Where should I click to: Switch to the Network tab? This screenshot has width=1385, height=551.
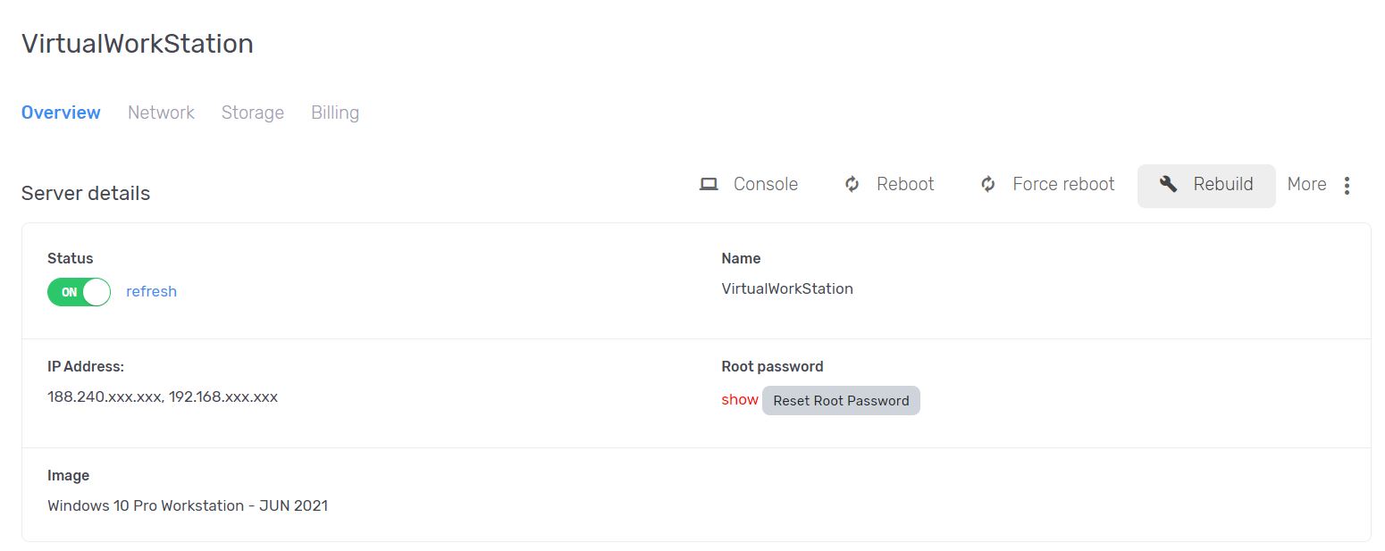click(x=161, y=113)
